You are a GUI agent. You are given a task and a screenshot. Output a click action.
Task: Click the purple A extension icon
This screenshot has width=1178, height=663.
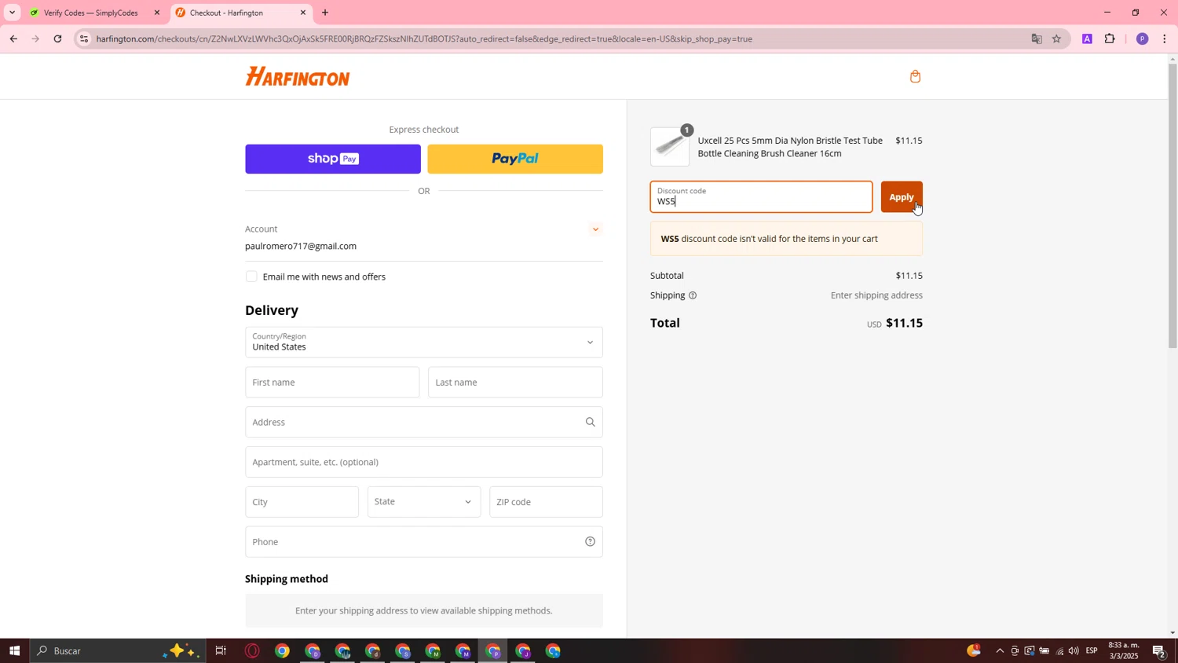pyautogui.click(x=1087, y=38)
